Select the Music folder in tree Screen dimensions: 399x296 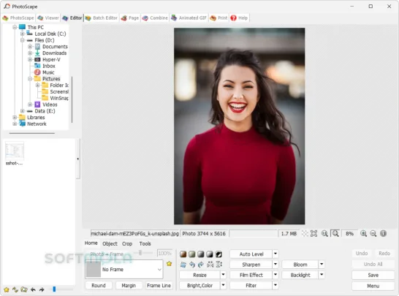48,72
